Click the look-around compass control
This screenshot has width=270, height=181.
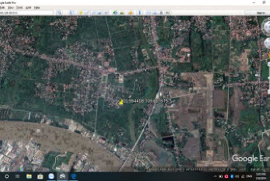pos(266,27)
